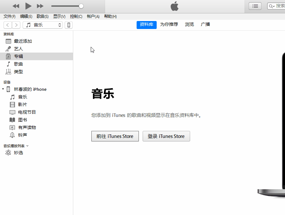Image resolution: width=285 pixels, height=215 pixels.
Task: Click the open book icon beside 图书
Action: coord(12,120)
